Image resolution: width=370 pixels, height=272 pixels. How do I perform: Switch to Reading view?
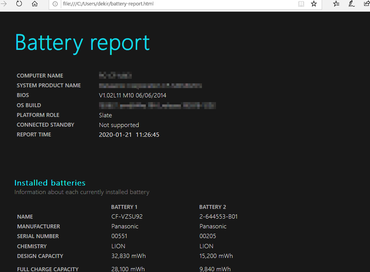301,4
